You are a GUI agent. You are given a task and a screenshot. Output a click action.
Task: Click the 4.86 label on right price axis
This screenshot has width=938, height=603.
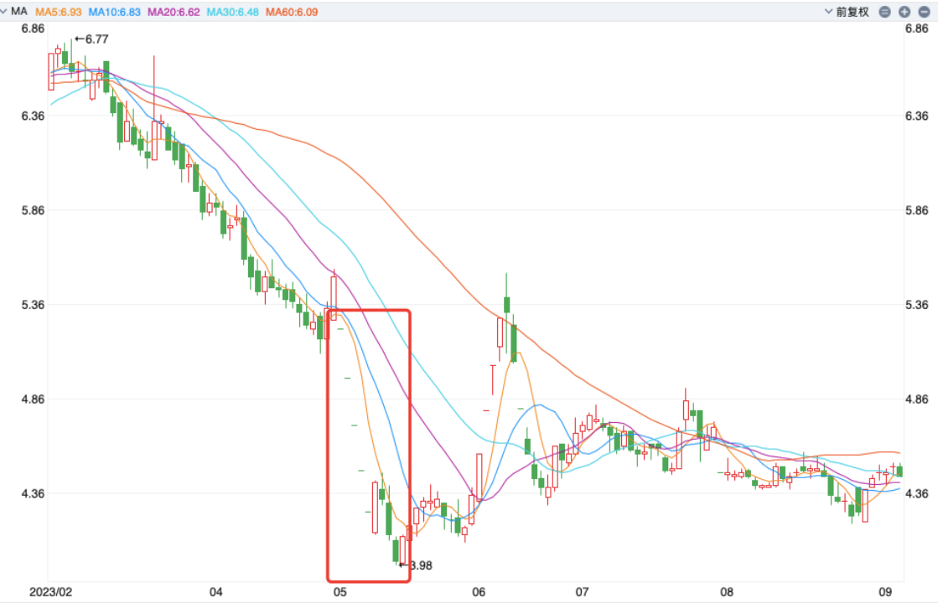pyautogui.click(x=919, y=399)
